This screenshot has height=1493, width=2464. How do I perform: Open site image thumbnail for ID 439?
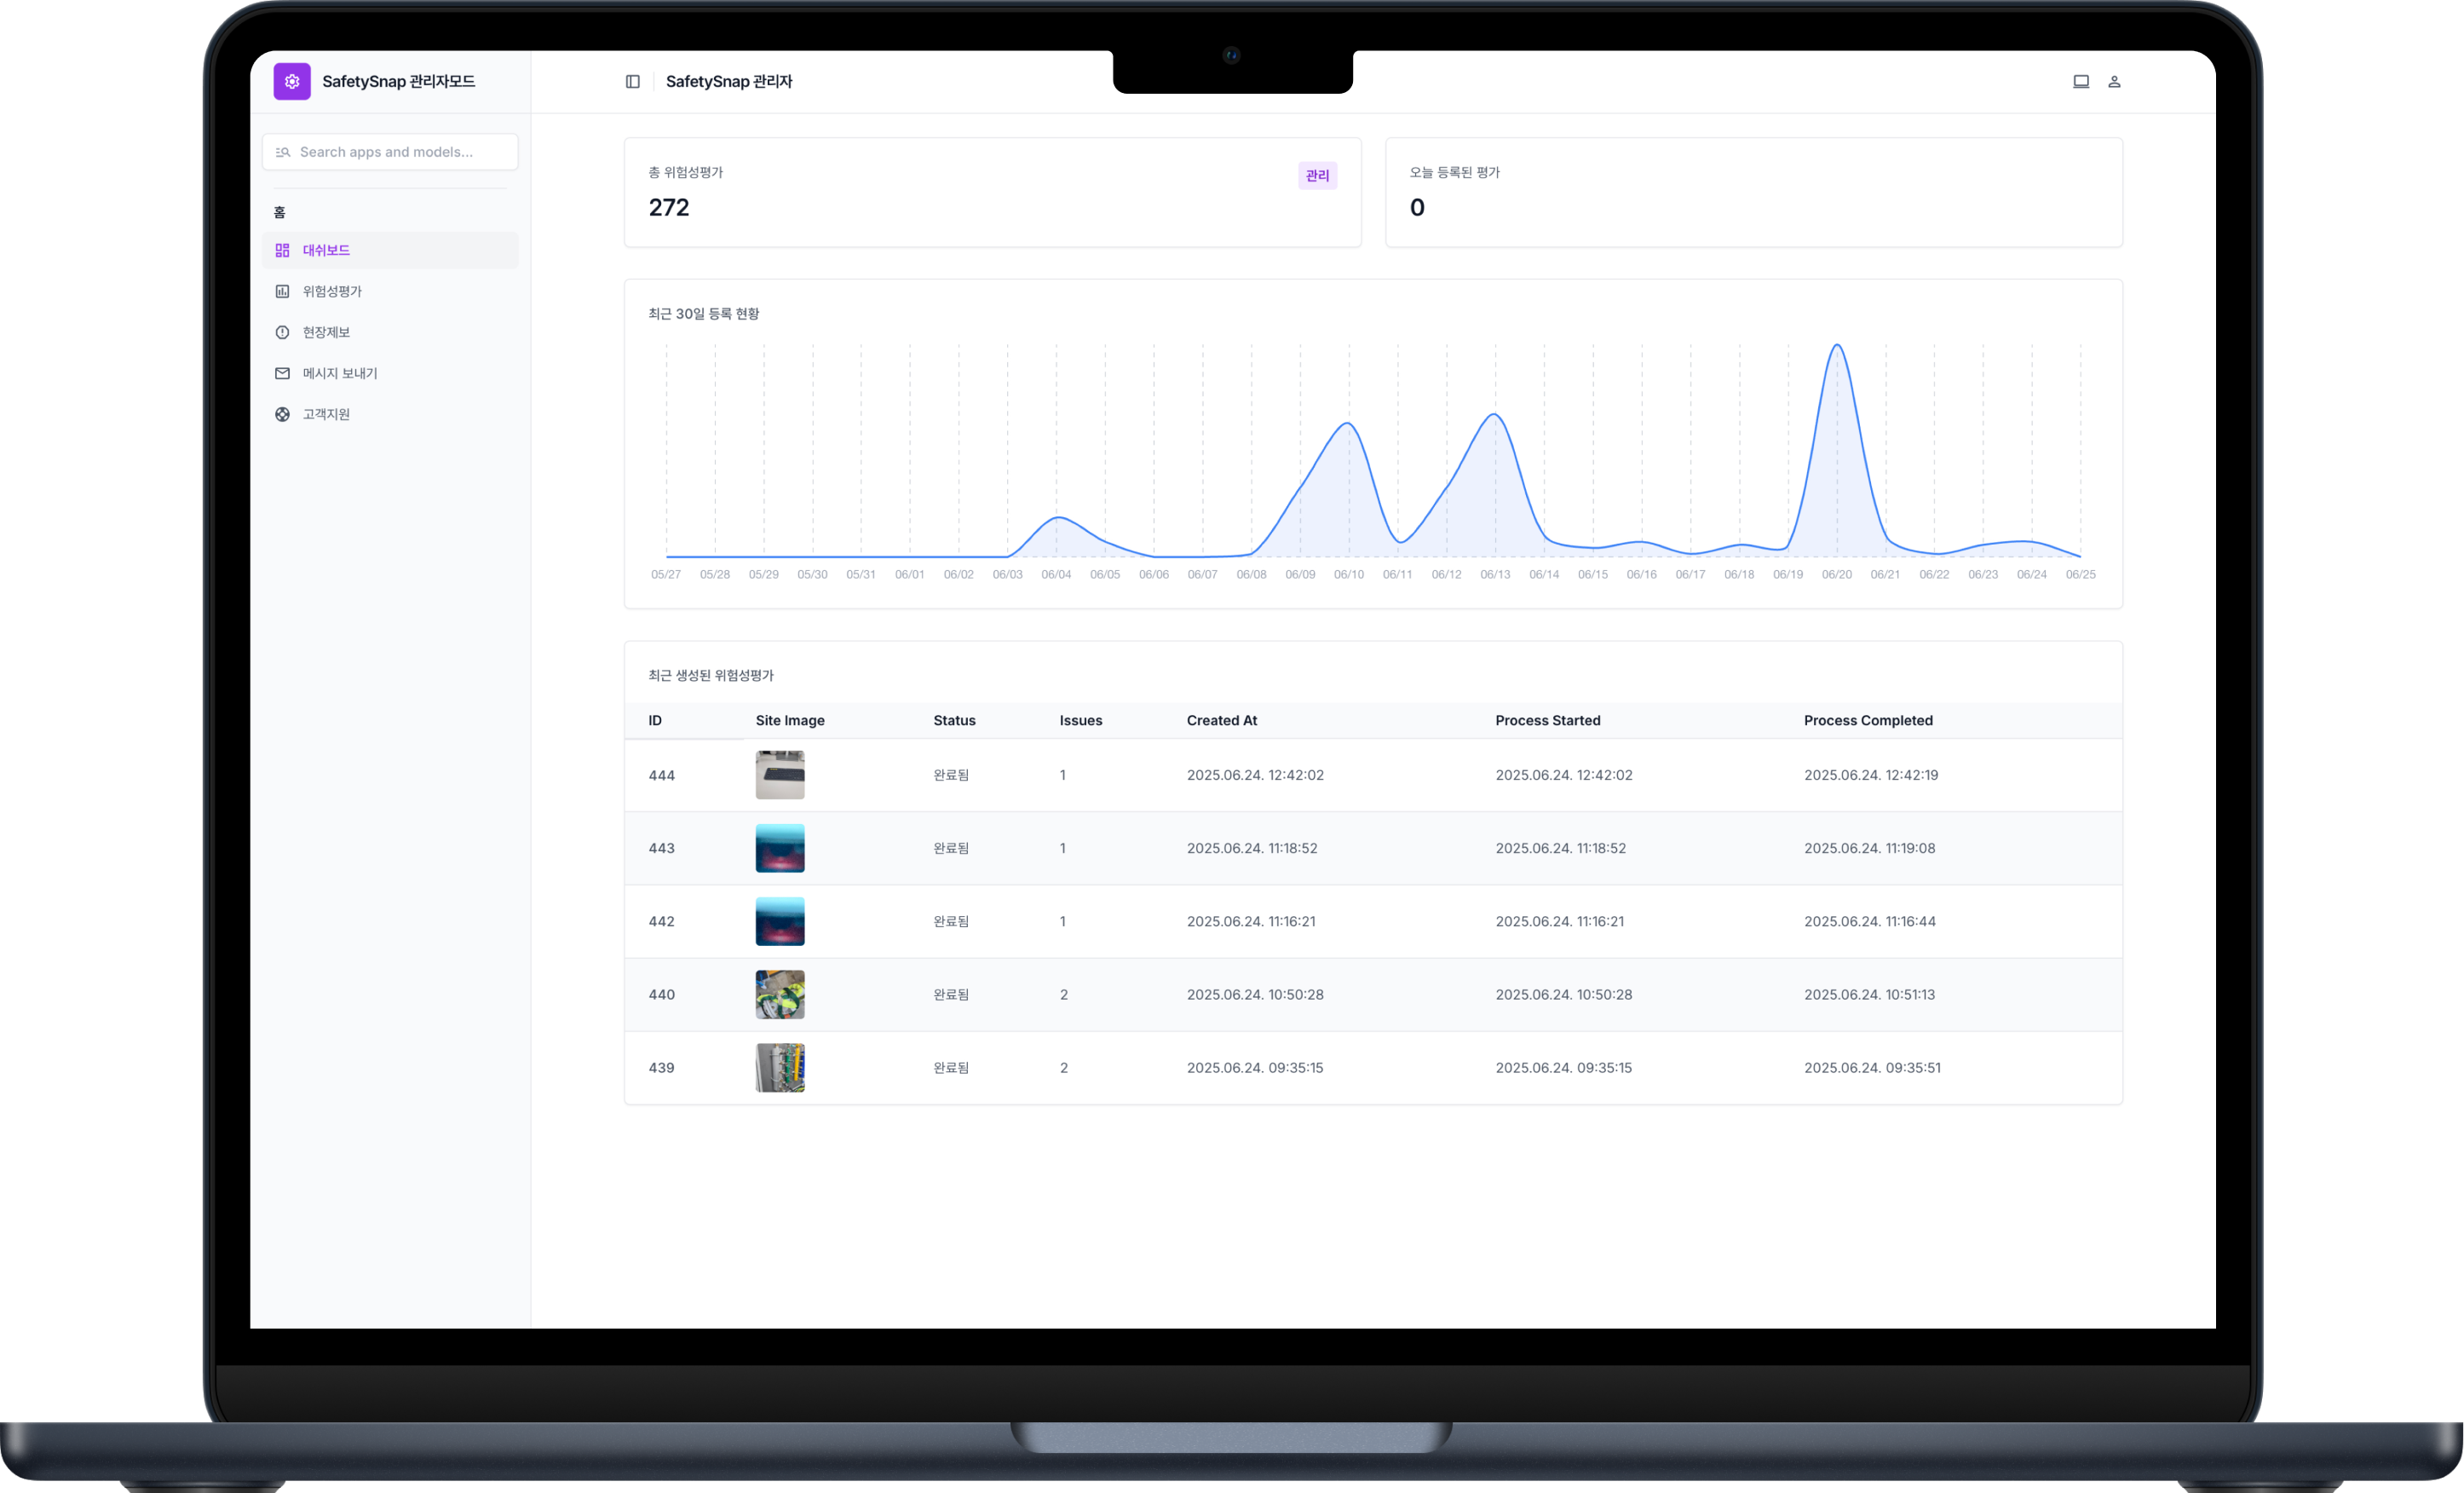780,1067
